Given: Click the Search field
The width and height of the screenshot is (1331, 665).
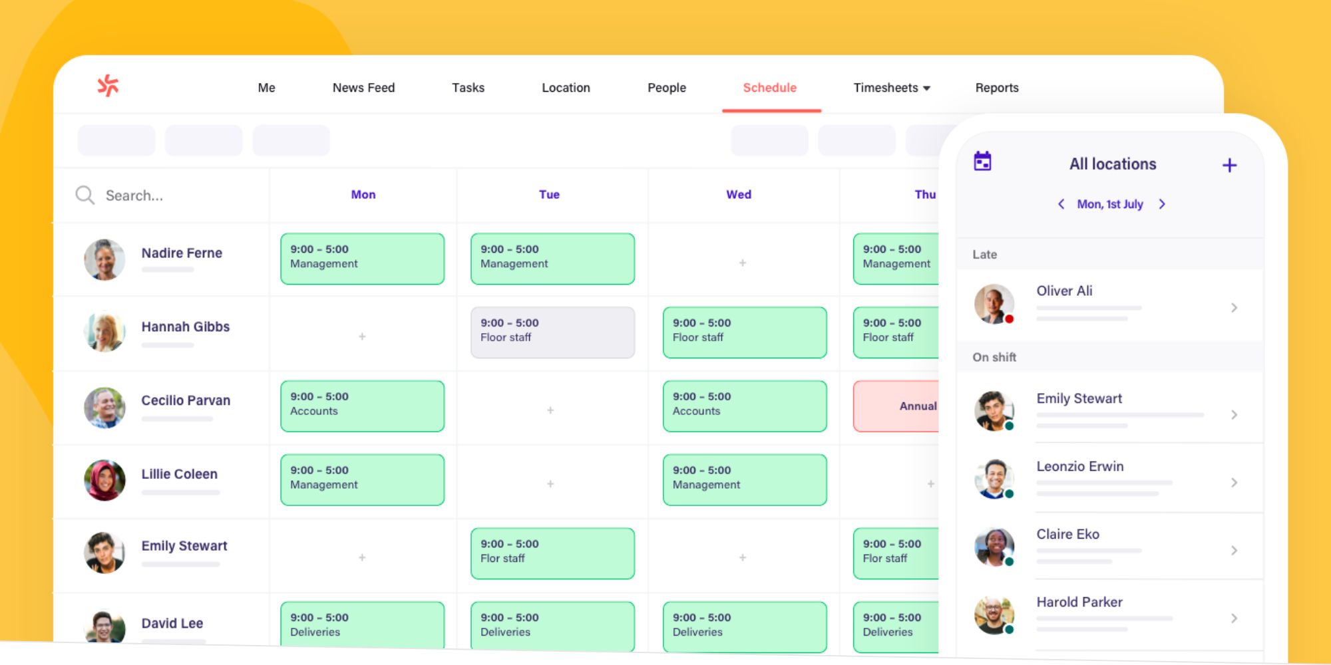Looking at the screenshot, I should click(x=160, y=196).
